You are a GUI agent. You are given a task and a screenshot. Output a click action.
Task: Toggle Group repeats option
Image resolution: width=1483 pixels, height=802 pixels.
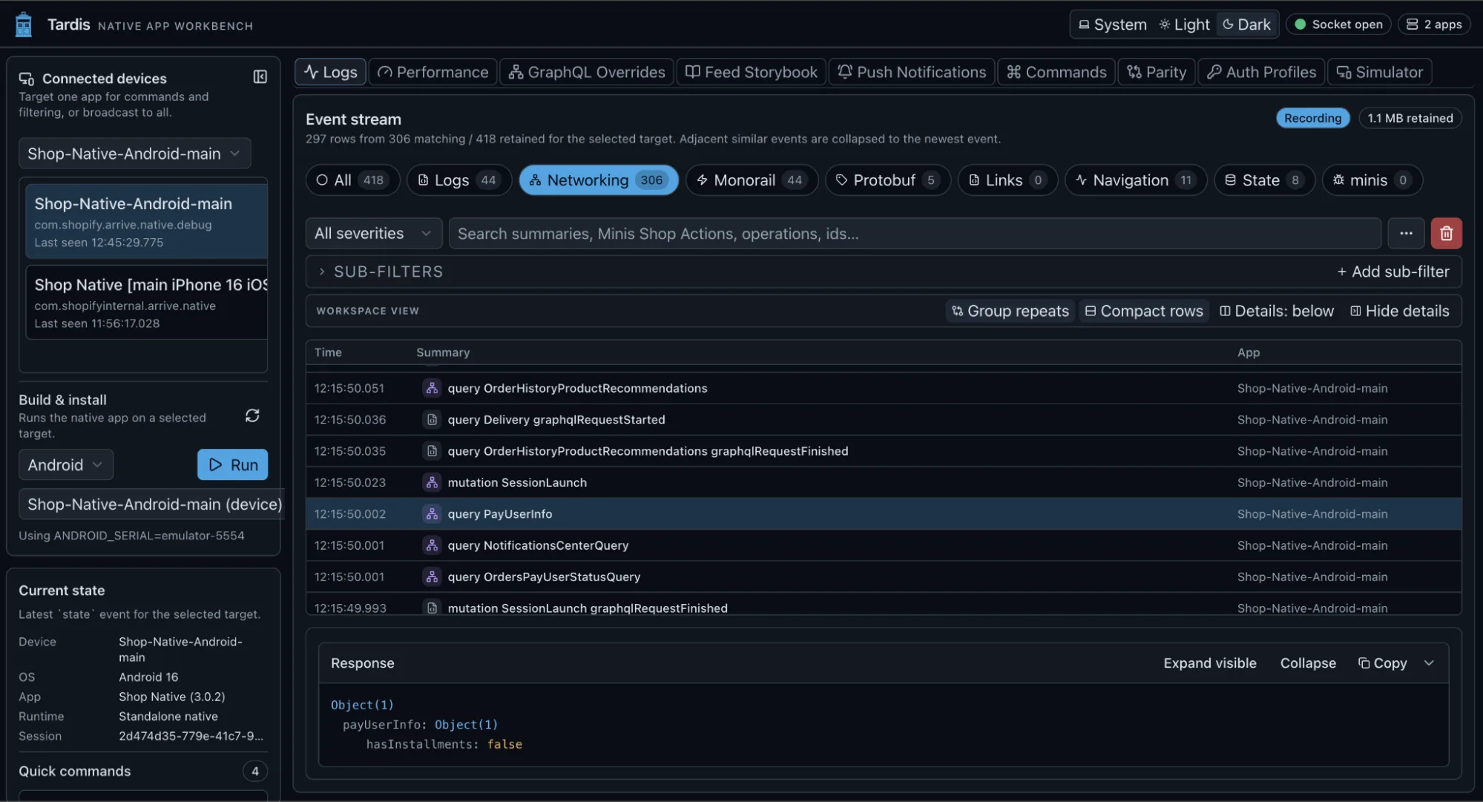point(1010,311)
